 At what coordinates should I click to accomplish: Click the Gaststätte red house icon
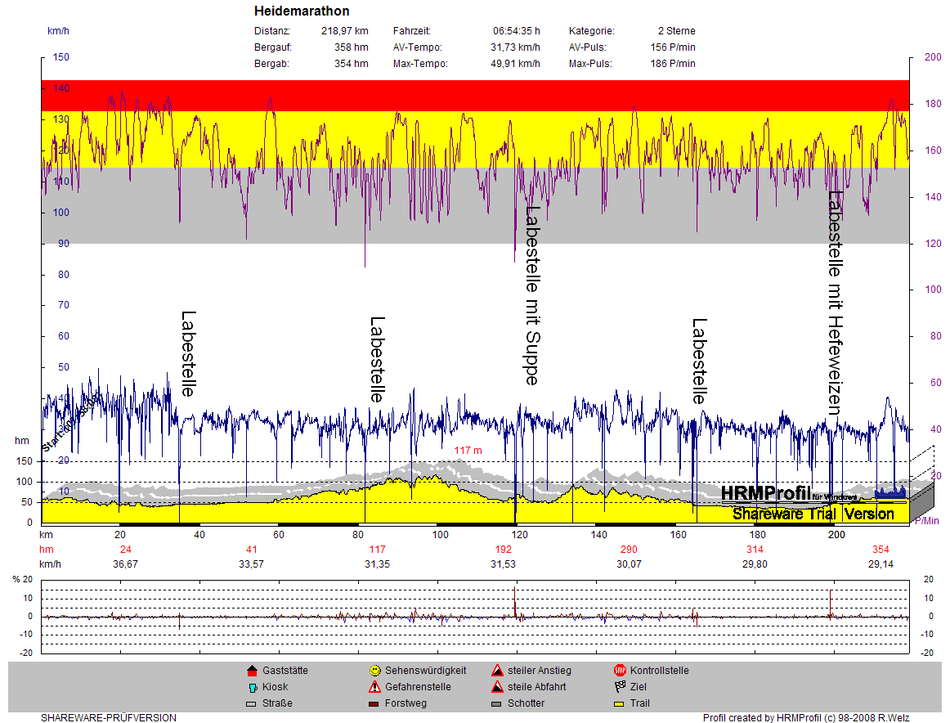click(252, 670)
